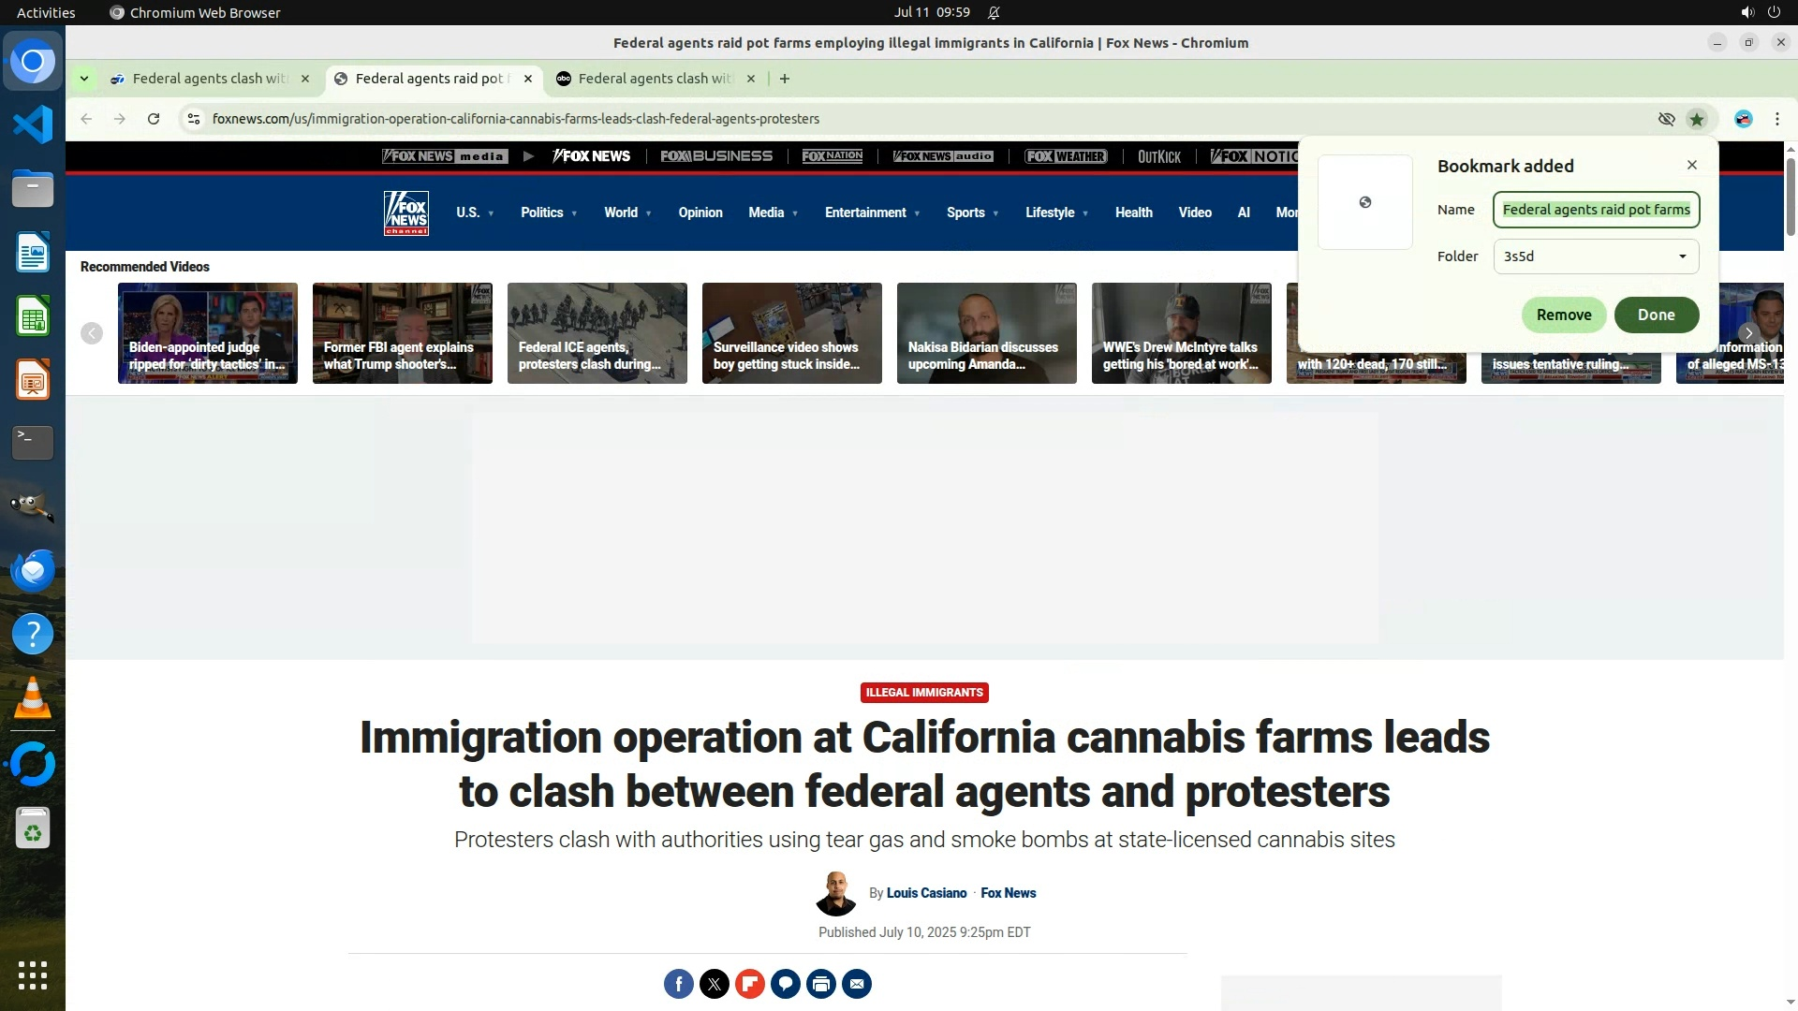Click the bookmark Name input field

[x=1596, y=210]
